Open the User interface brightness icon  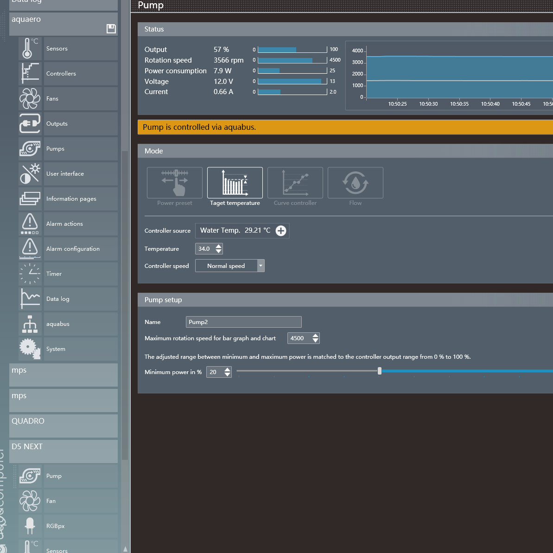pos(30,174)
